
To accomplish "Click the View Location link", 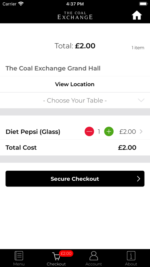I will coord(75,84).
